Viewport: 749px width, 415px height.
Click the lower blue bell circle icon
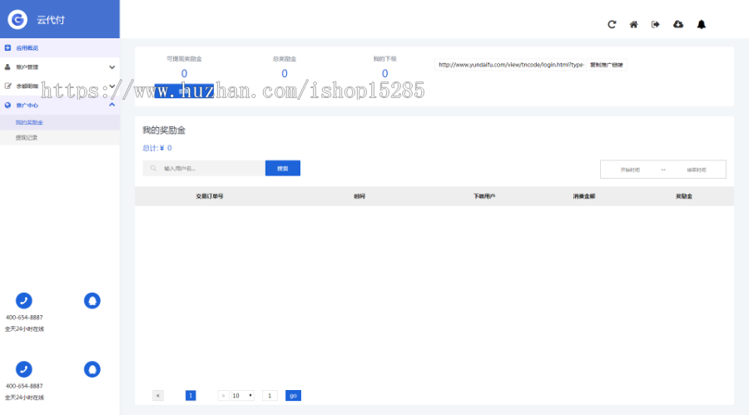pos(92,369)
